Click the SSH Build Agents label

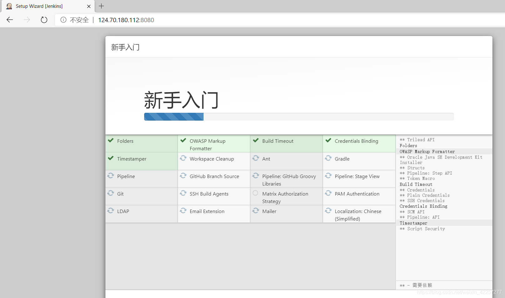(x=209, y=194)
